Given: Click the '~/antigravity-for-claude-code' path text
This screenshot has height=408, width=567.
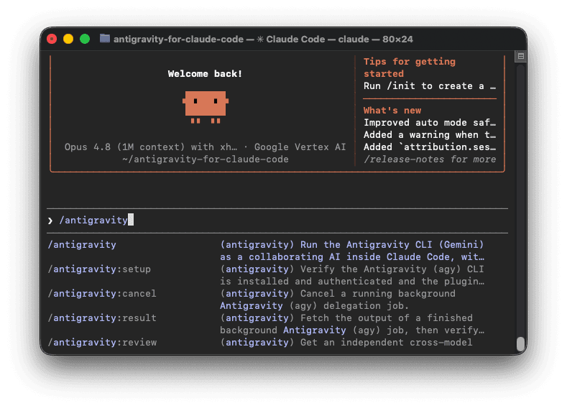Looking at the screenshot, I should tap(206, 159).
